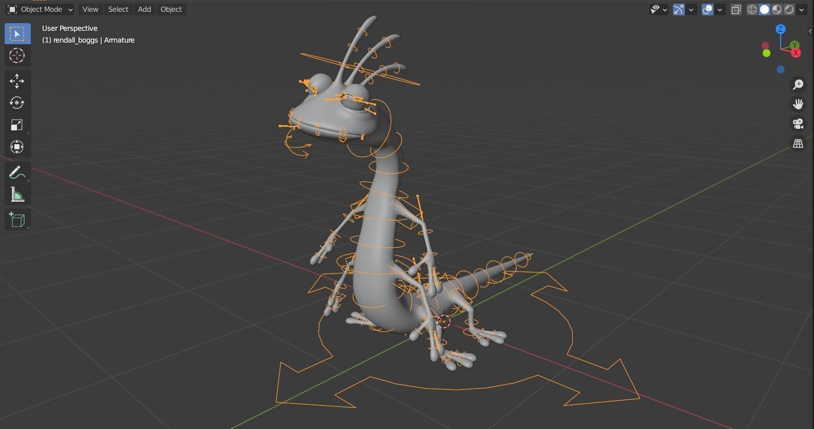Click the 'User Perspective' text label

(x=70, y=28)
